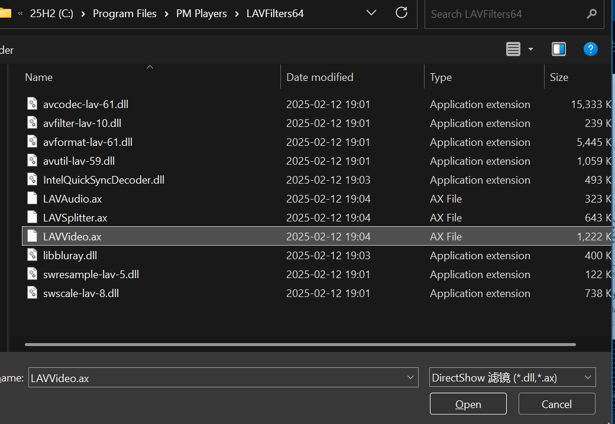This screenshot has height=424, width=615.
Task: Click the avcodec-lav-61.dll file icon
Action: 32,104
